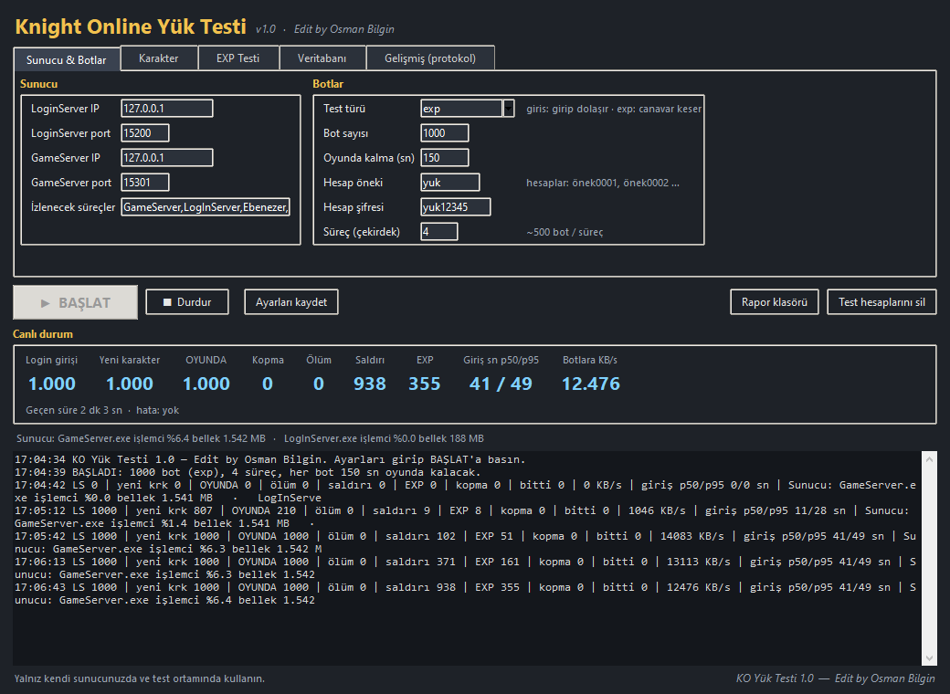This screenshot has height=694, width=950.
Task: Focus the Oyunda kalma (sn) field
Action: point(445,158)
